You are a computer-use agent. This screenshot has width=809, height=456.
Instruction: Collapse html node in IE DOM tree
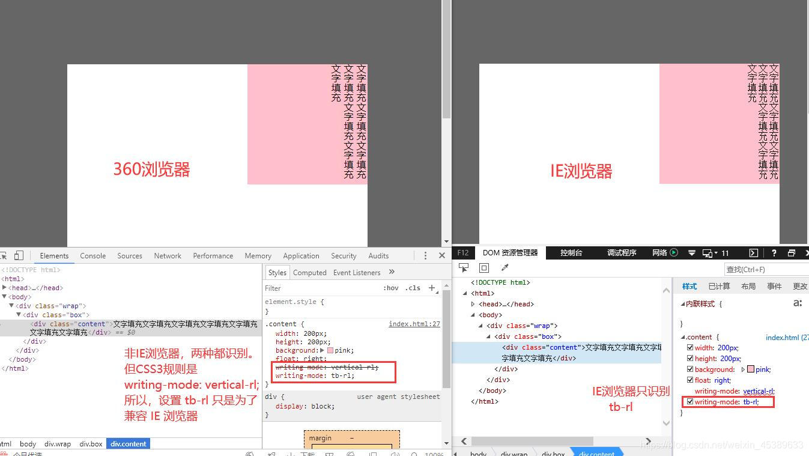coord(465,293)
